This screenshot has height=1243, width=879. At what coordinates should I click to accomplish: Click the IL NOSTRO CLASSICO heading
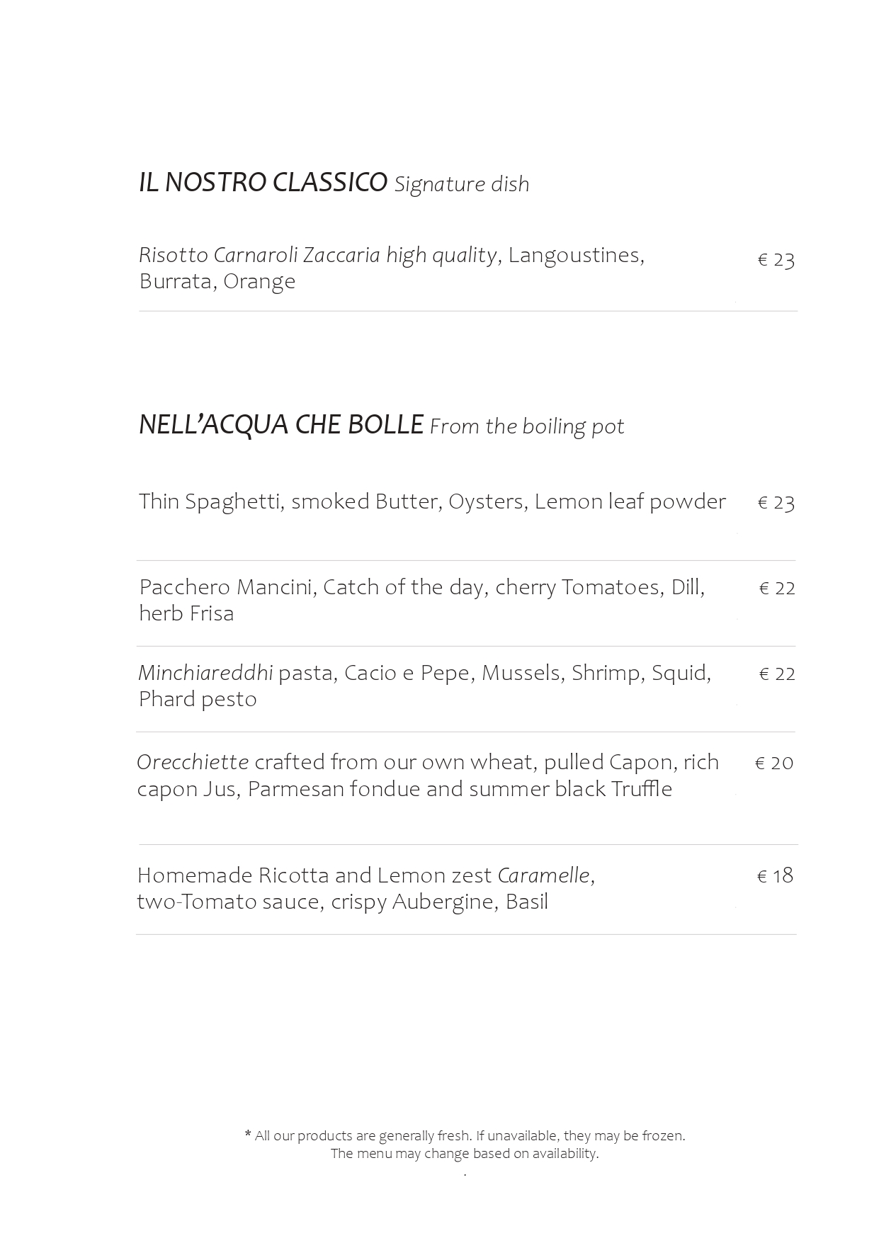pos(263,182)
